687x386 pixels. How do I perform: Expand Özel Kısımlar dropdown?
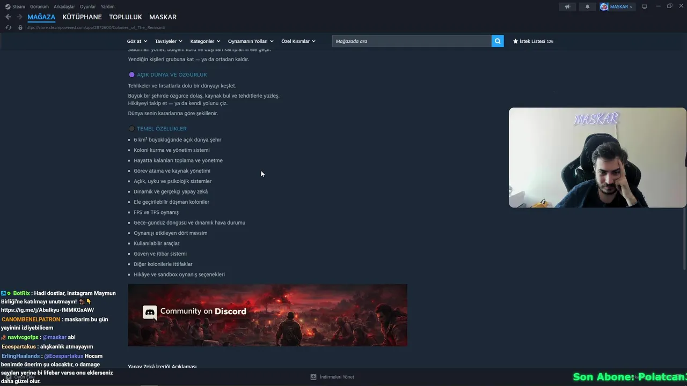coord(298,41)
